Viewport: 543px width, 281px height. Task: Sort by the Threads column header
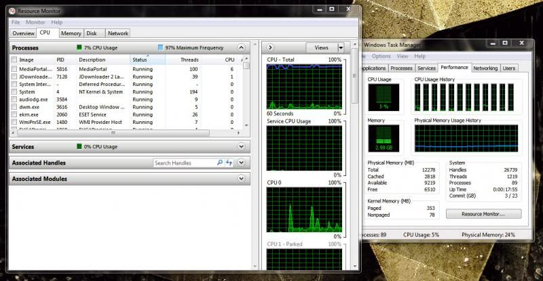tap(183, 60)
